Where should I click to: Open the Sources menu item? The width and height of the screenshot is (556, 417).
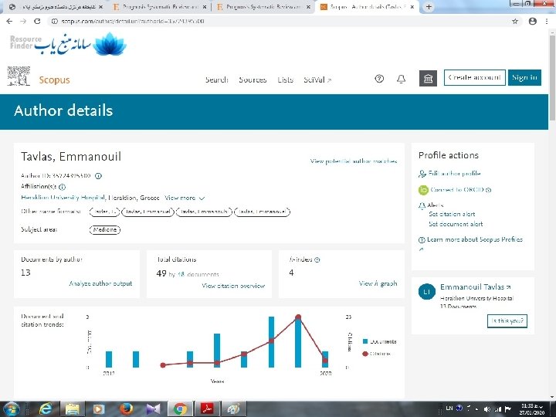click(253, 80)
